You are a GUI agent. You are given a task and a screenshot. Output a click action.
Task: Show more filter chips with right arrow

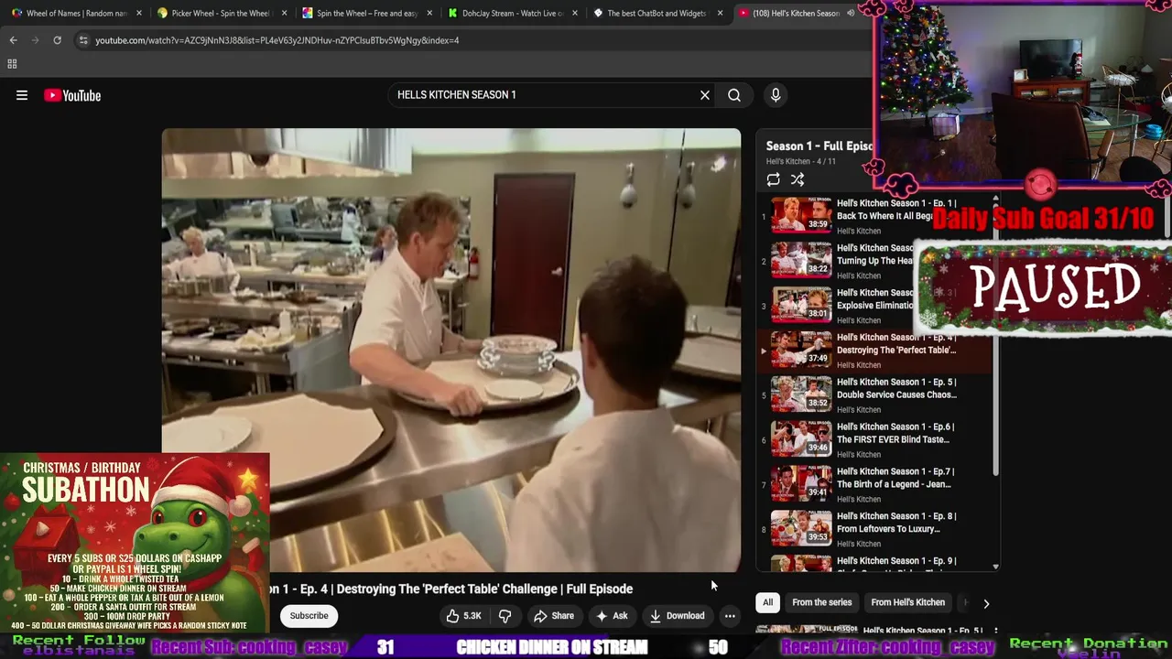pyautogui.click(x=986, y=603)
